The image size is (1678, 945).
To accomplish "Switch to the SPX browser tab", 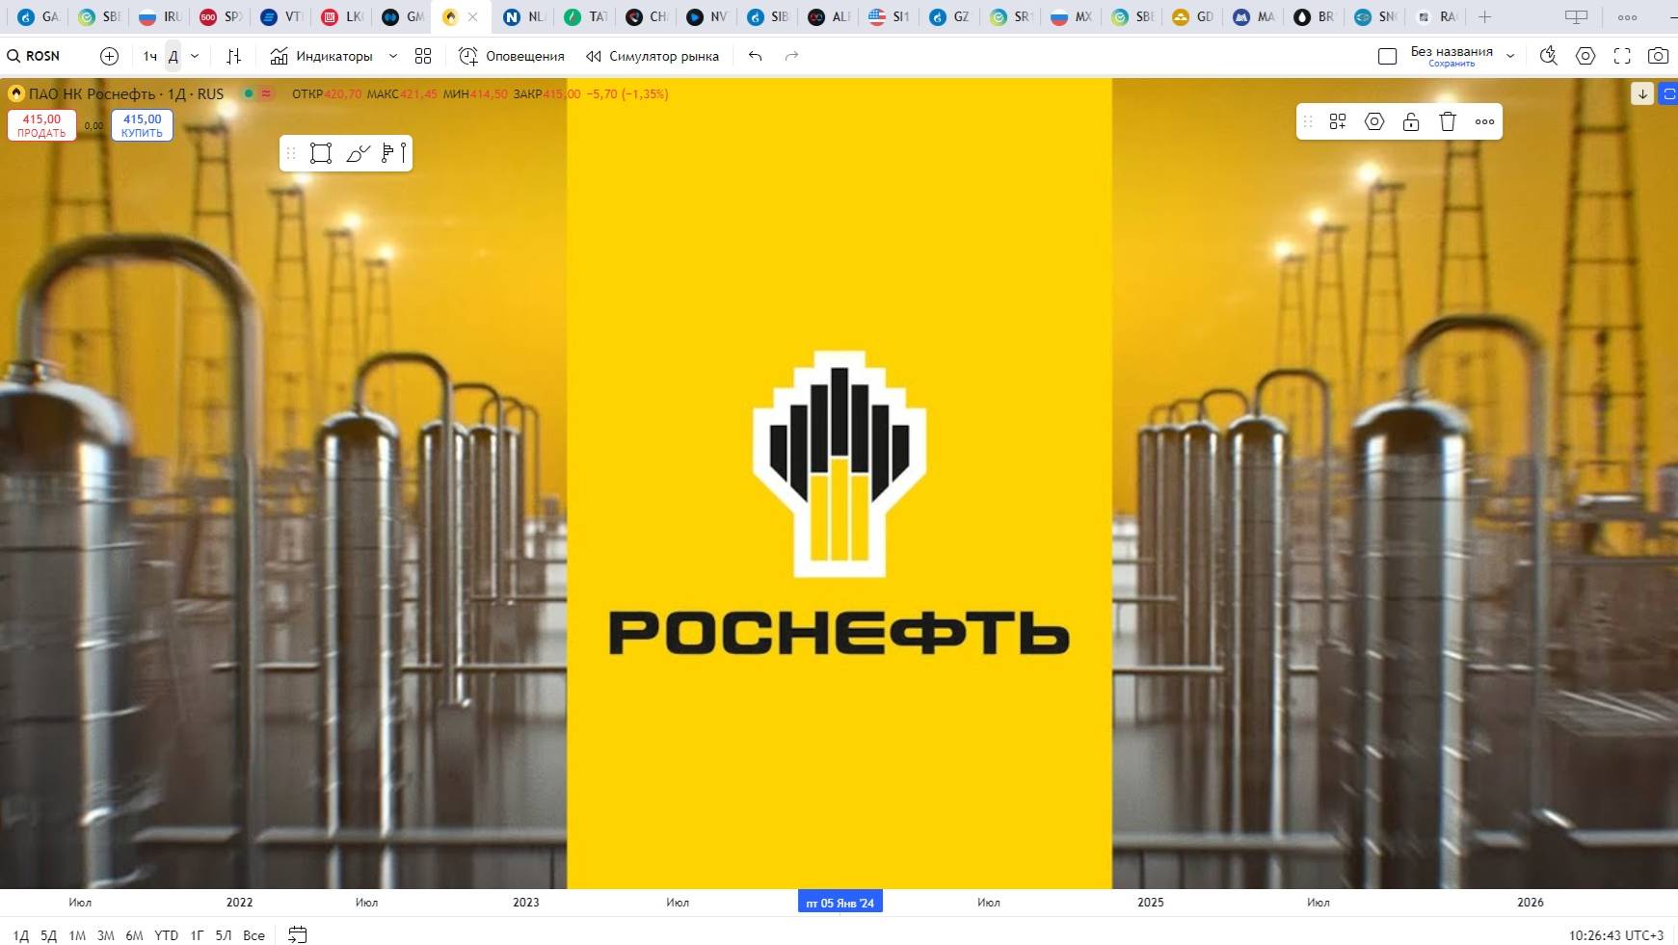I will (x=221, y=16).
